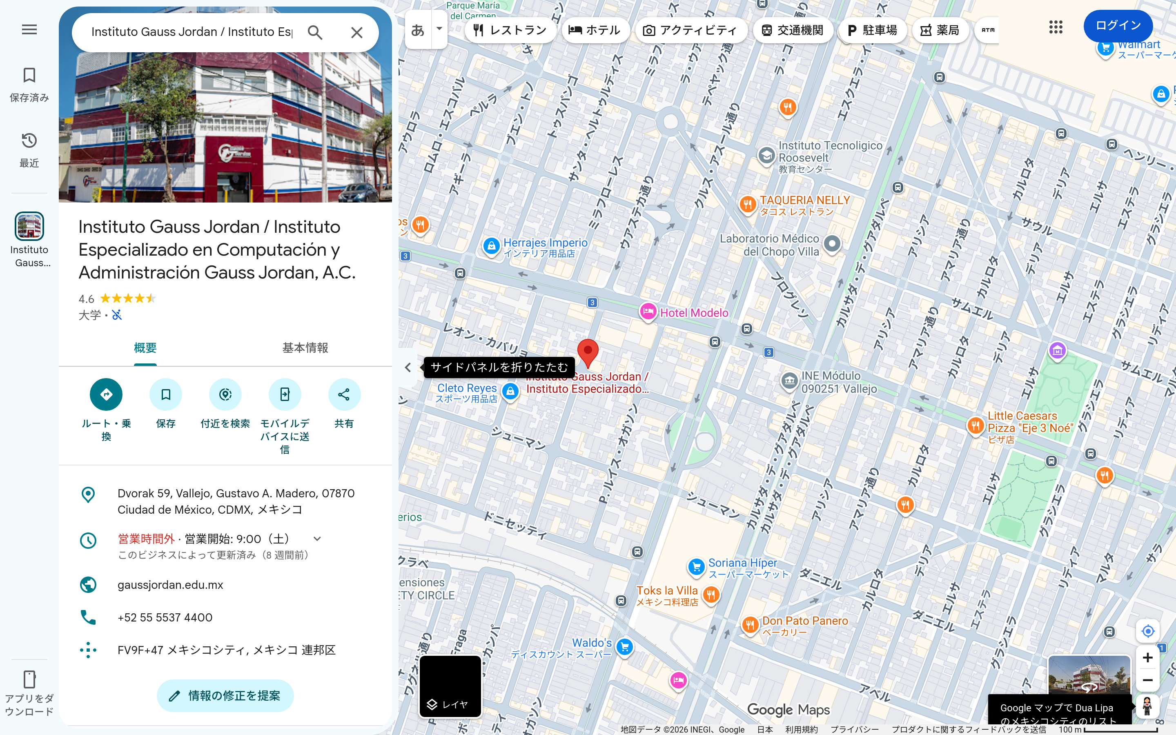Open the gaussjordan.edu.mx website link
1176x735 pixels.
[170, 585]
